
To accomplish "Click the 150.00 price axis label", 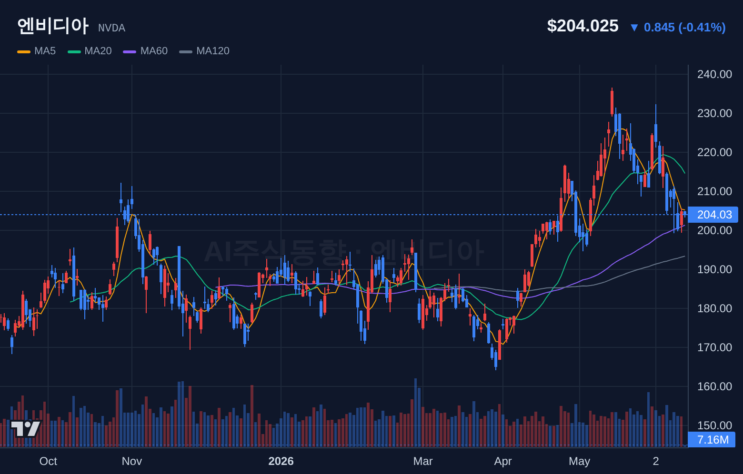I will (714, 425).
